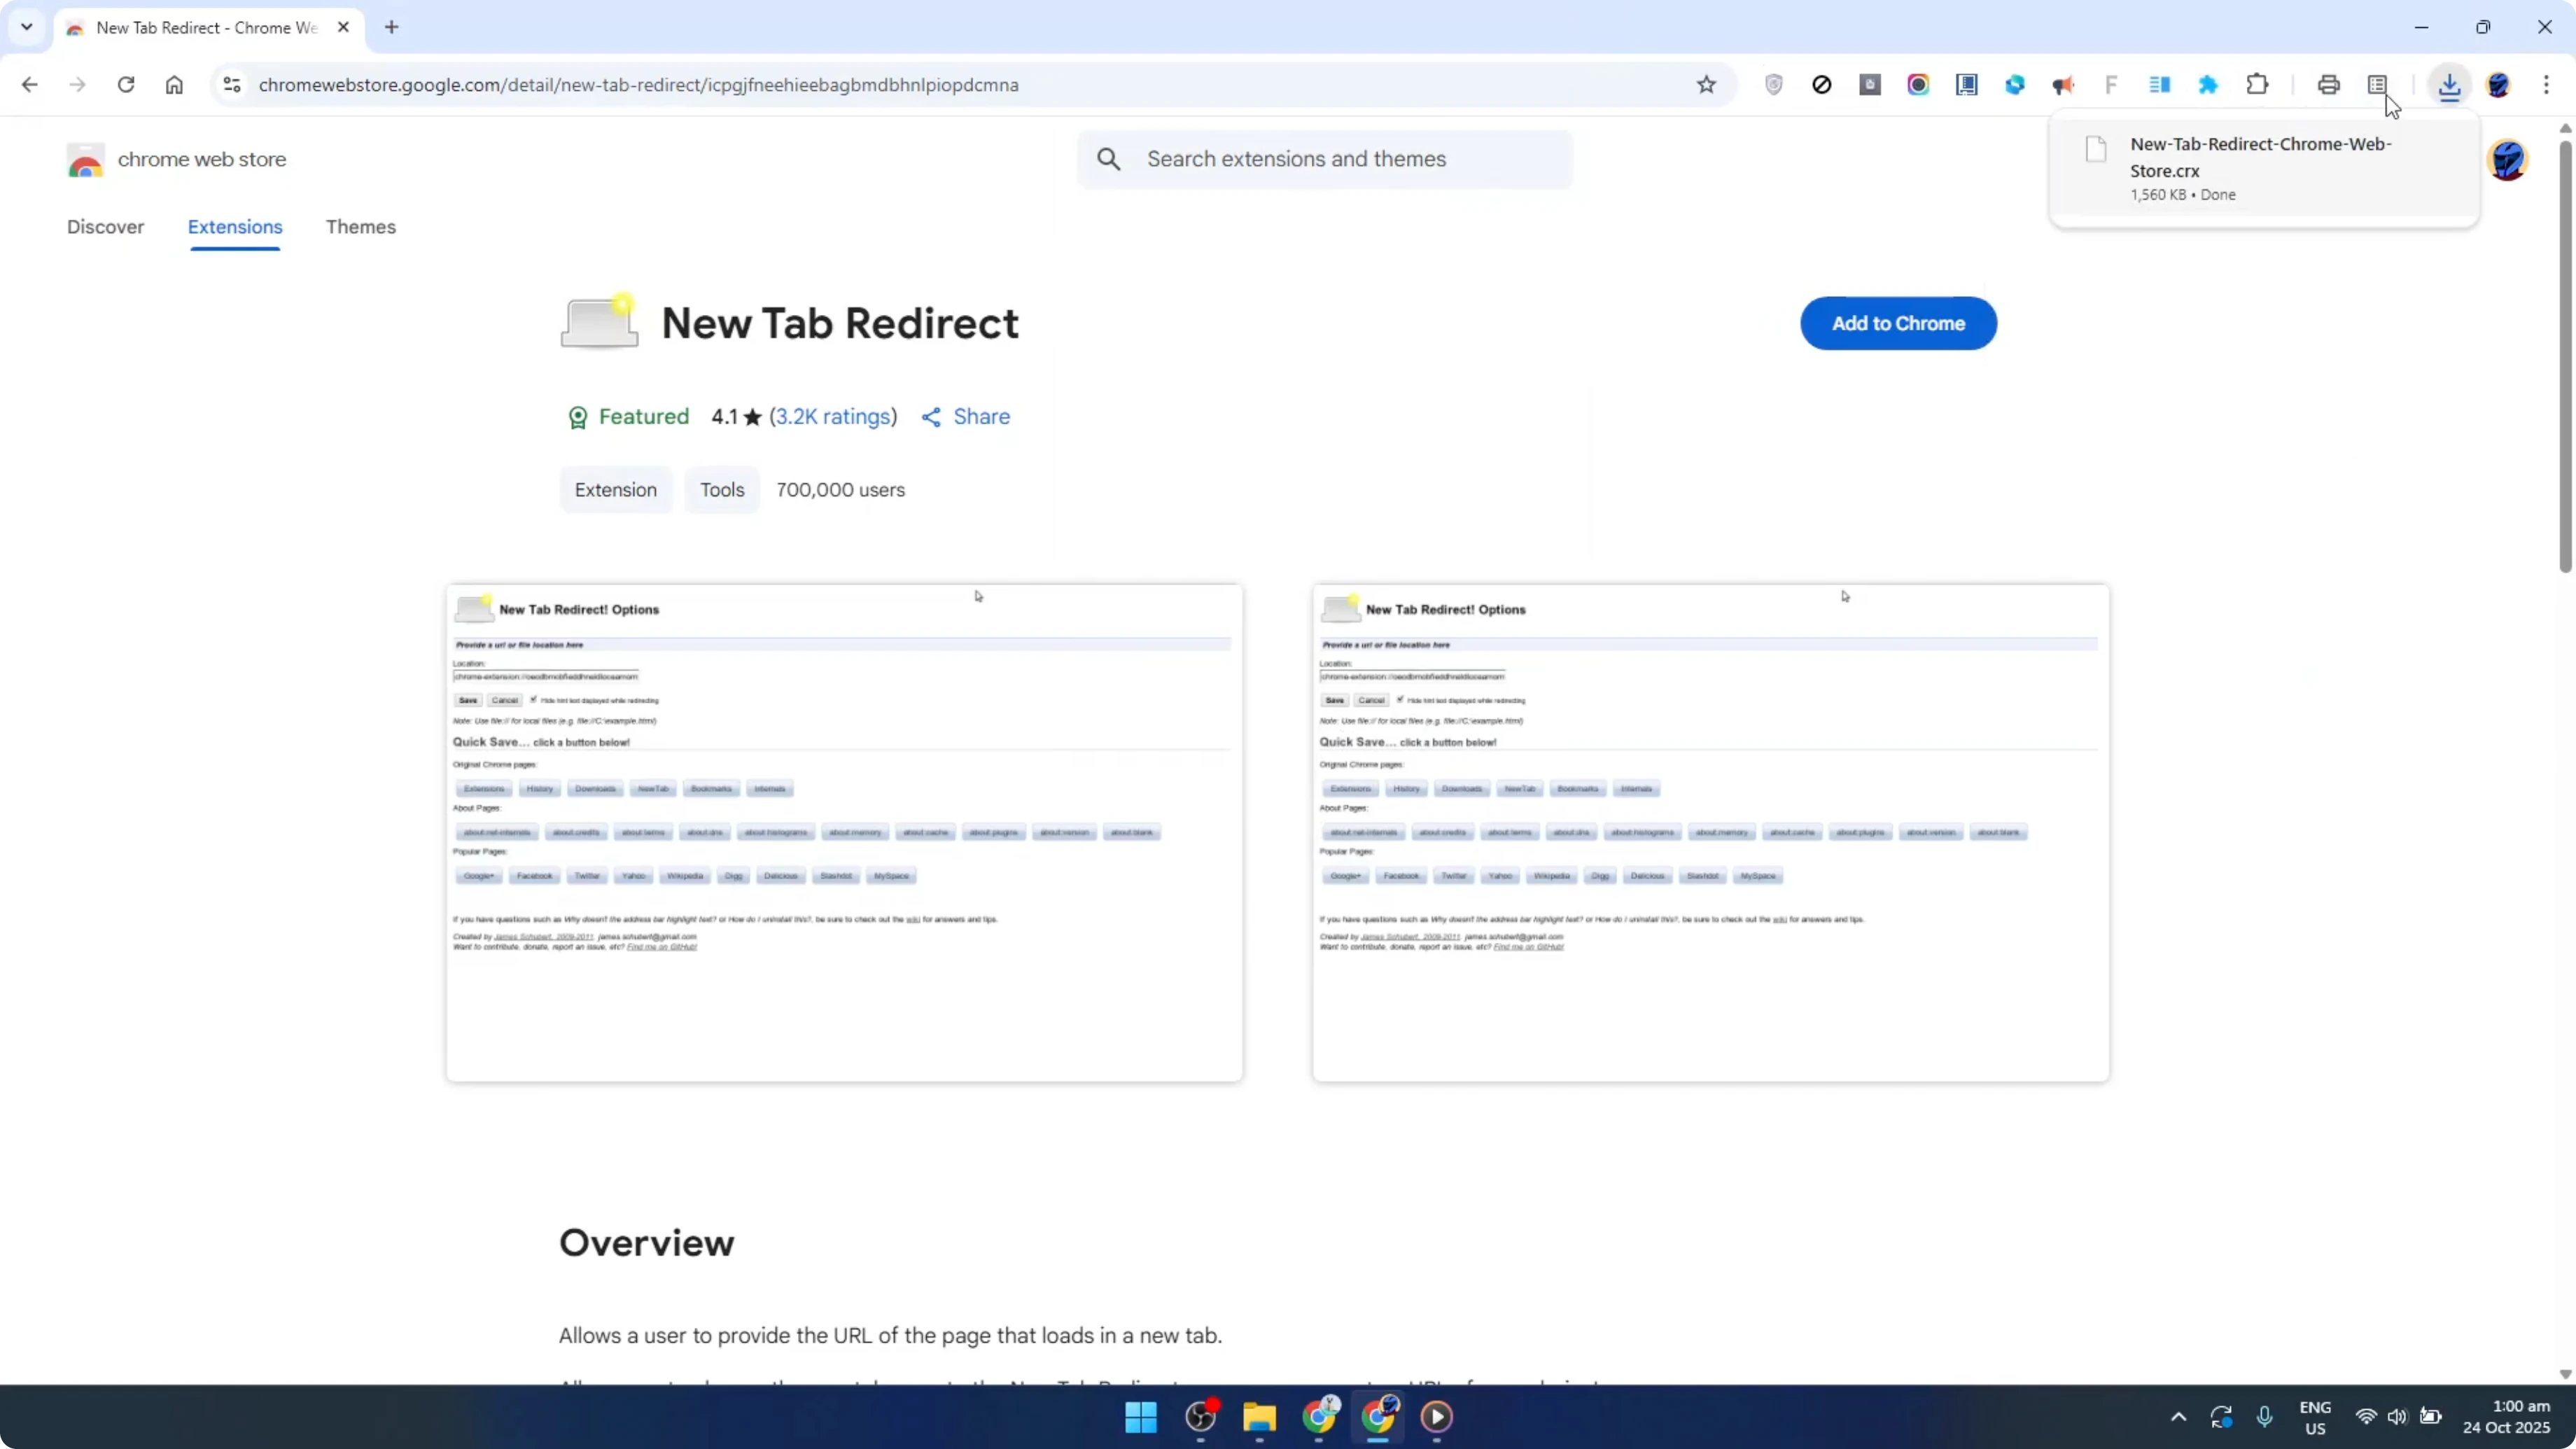This screenshot has height=1449, width=2576.
Task: Open the Downloads icon in Chrome toolbar
Action: [x=2450, y=86]
